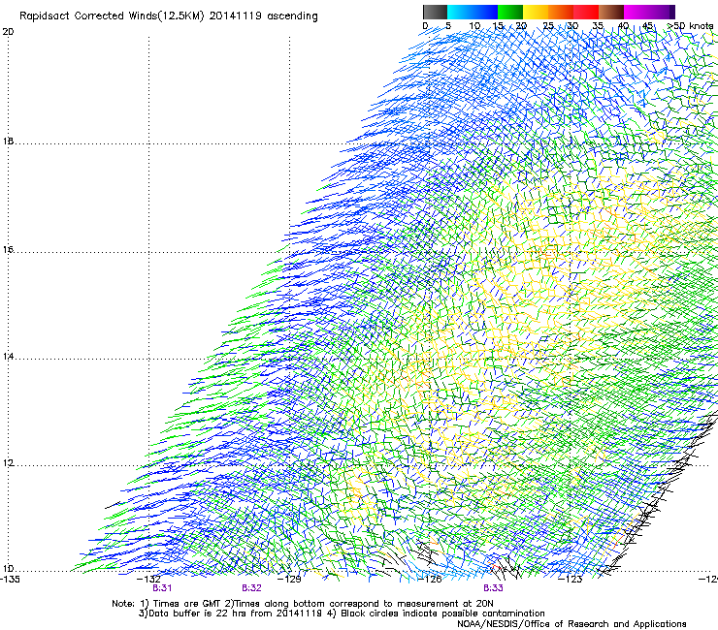Click the latitude label 18

point(8,141)
